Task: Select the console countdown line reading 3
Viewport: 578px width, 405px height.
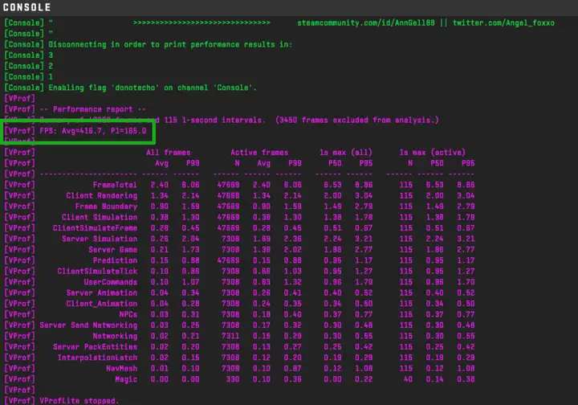Action: 29,55
